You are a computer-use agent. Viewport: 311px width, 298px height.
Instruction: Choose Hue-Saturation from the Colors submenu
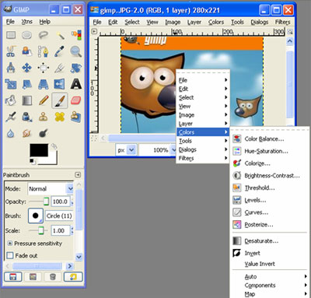(270, 151)
